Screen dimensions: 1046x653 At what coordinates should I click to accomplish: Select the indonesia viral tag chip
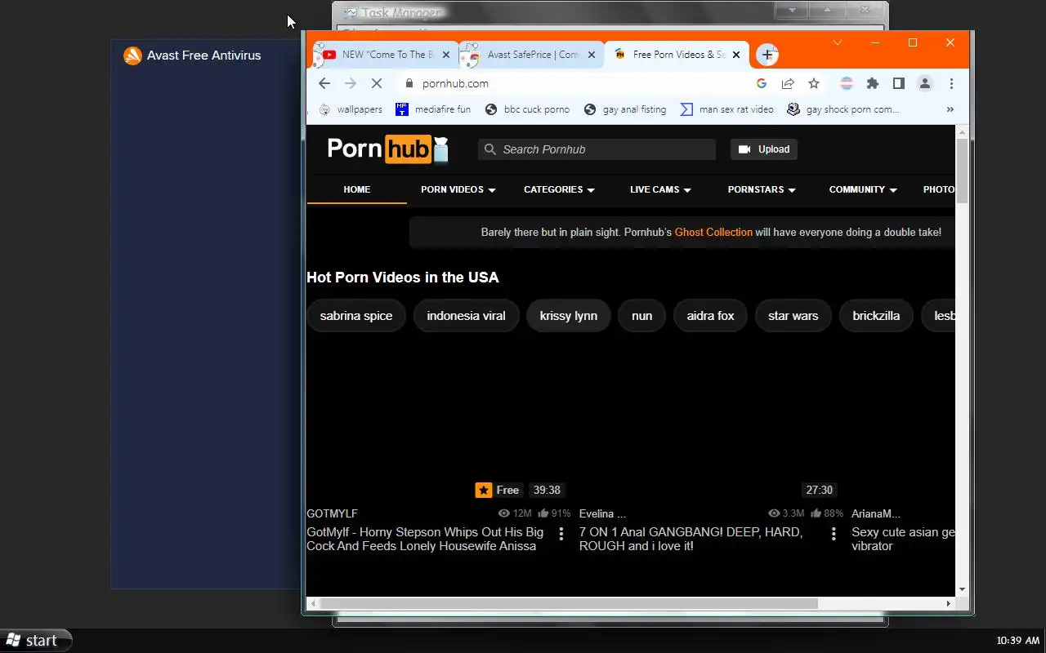click(466, 316)
